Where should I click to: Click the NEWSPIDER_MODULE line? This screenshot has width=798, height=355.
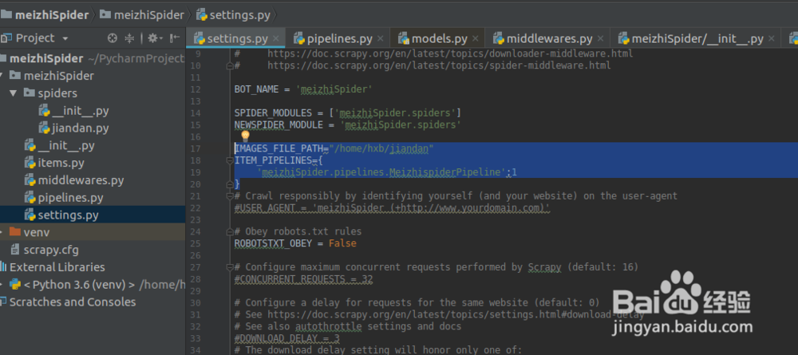pyautogui.click(x=348, y=124)
